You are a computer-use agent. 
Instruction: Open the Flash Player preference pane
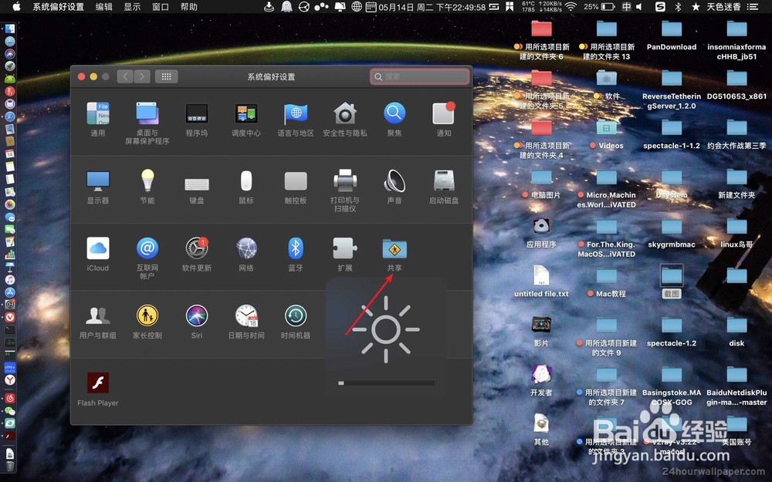coord(97,383)
